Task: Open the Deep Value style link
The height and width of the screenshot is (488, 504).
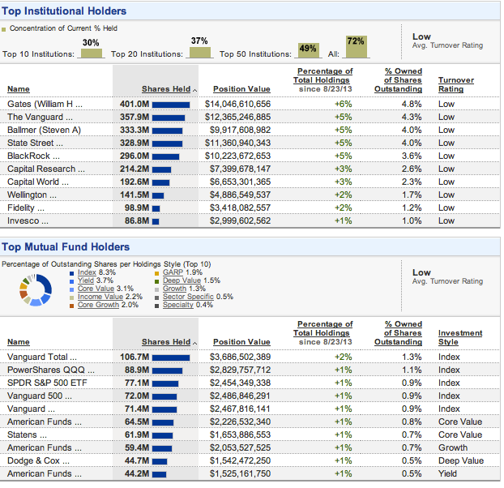Action: pos(182,280)
